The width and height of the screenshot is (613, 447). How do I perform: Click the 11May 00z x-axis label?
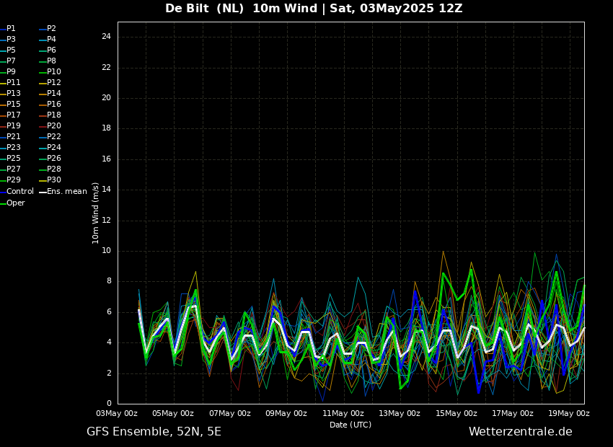(x=343, y=414)
